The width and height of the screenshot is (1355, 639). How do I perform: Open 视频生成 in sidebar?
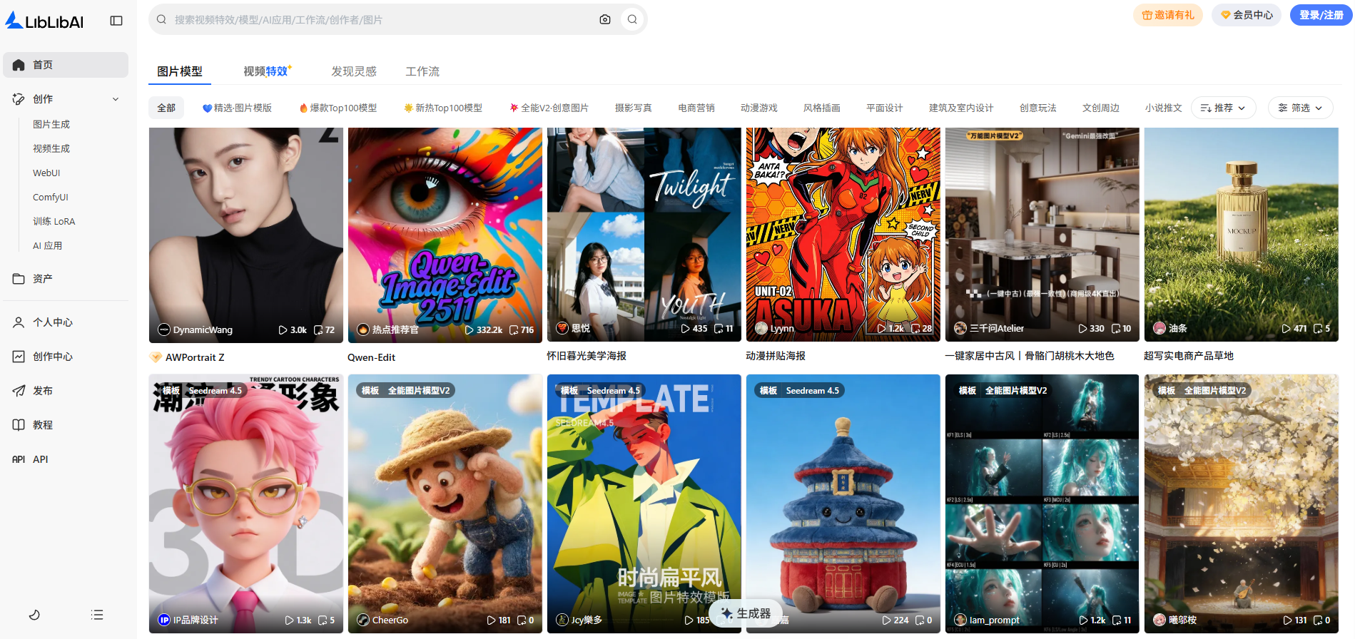[x=51, y=148]
